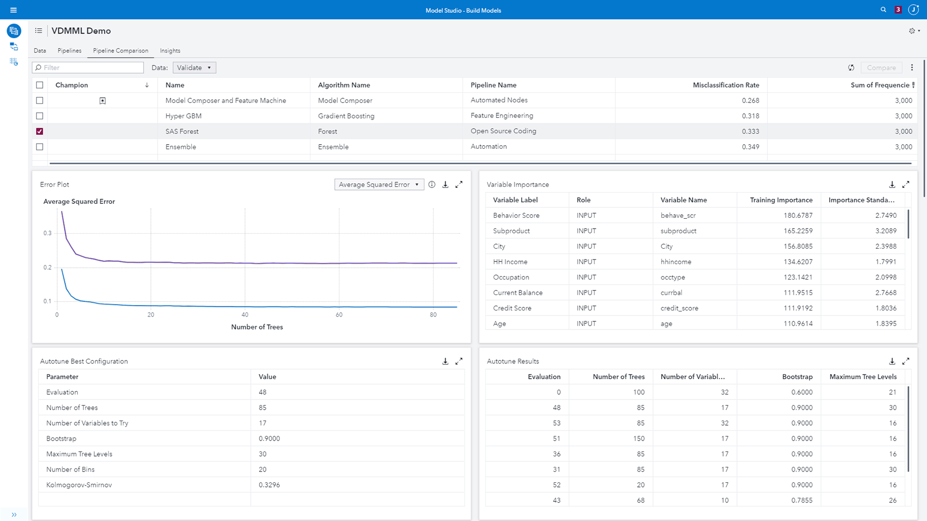Image resolution: width=927 pixels, height=521 pixels.
Task: Maximize the Variable Importance panel
Action: pos(906,184)
